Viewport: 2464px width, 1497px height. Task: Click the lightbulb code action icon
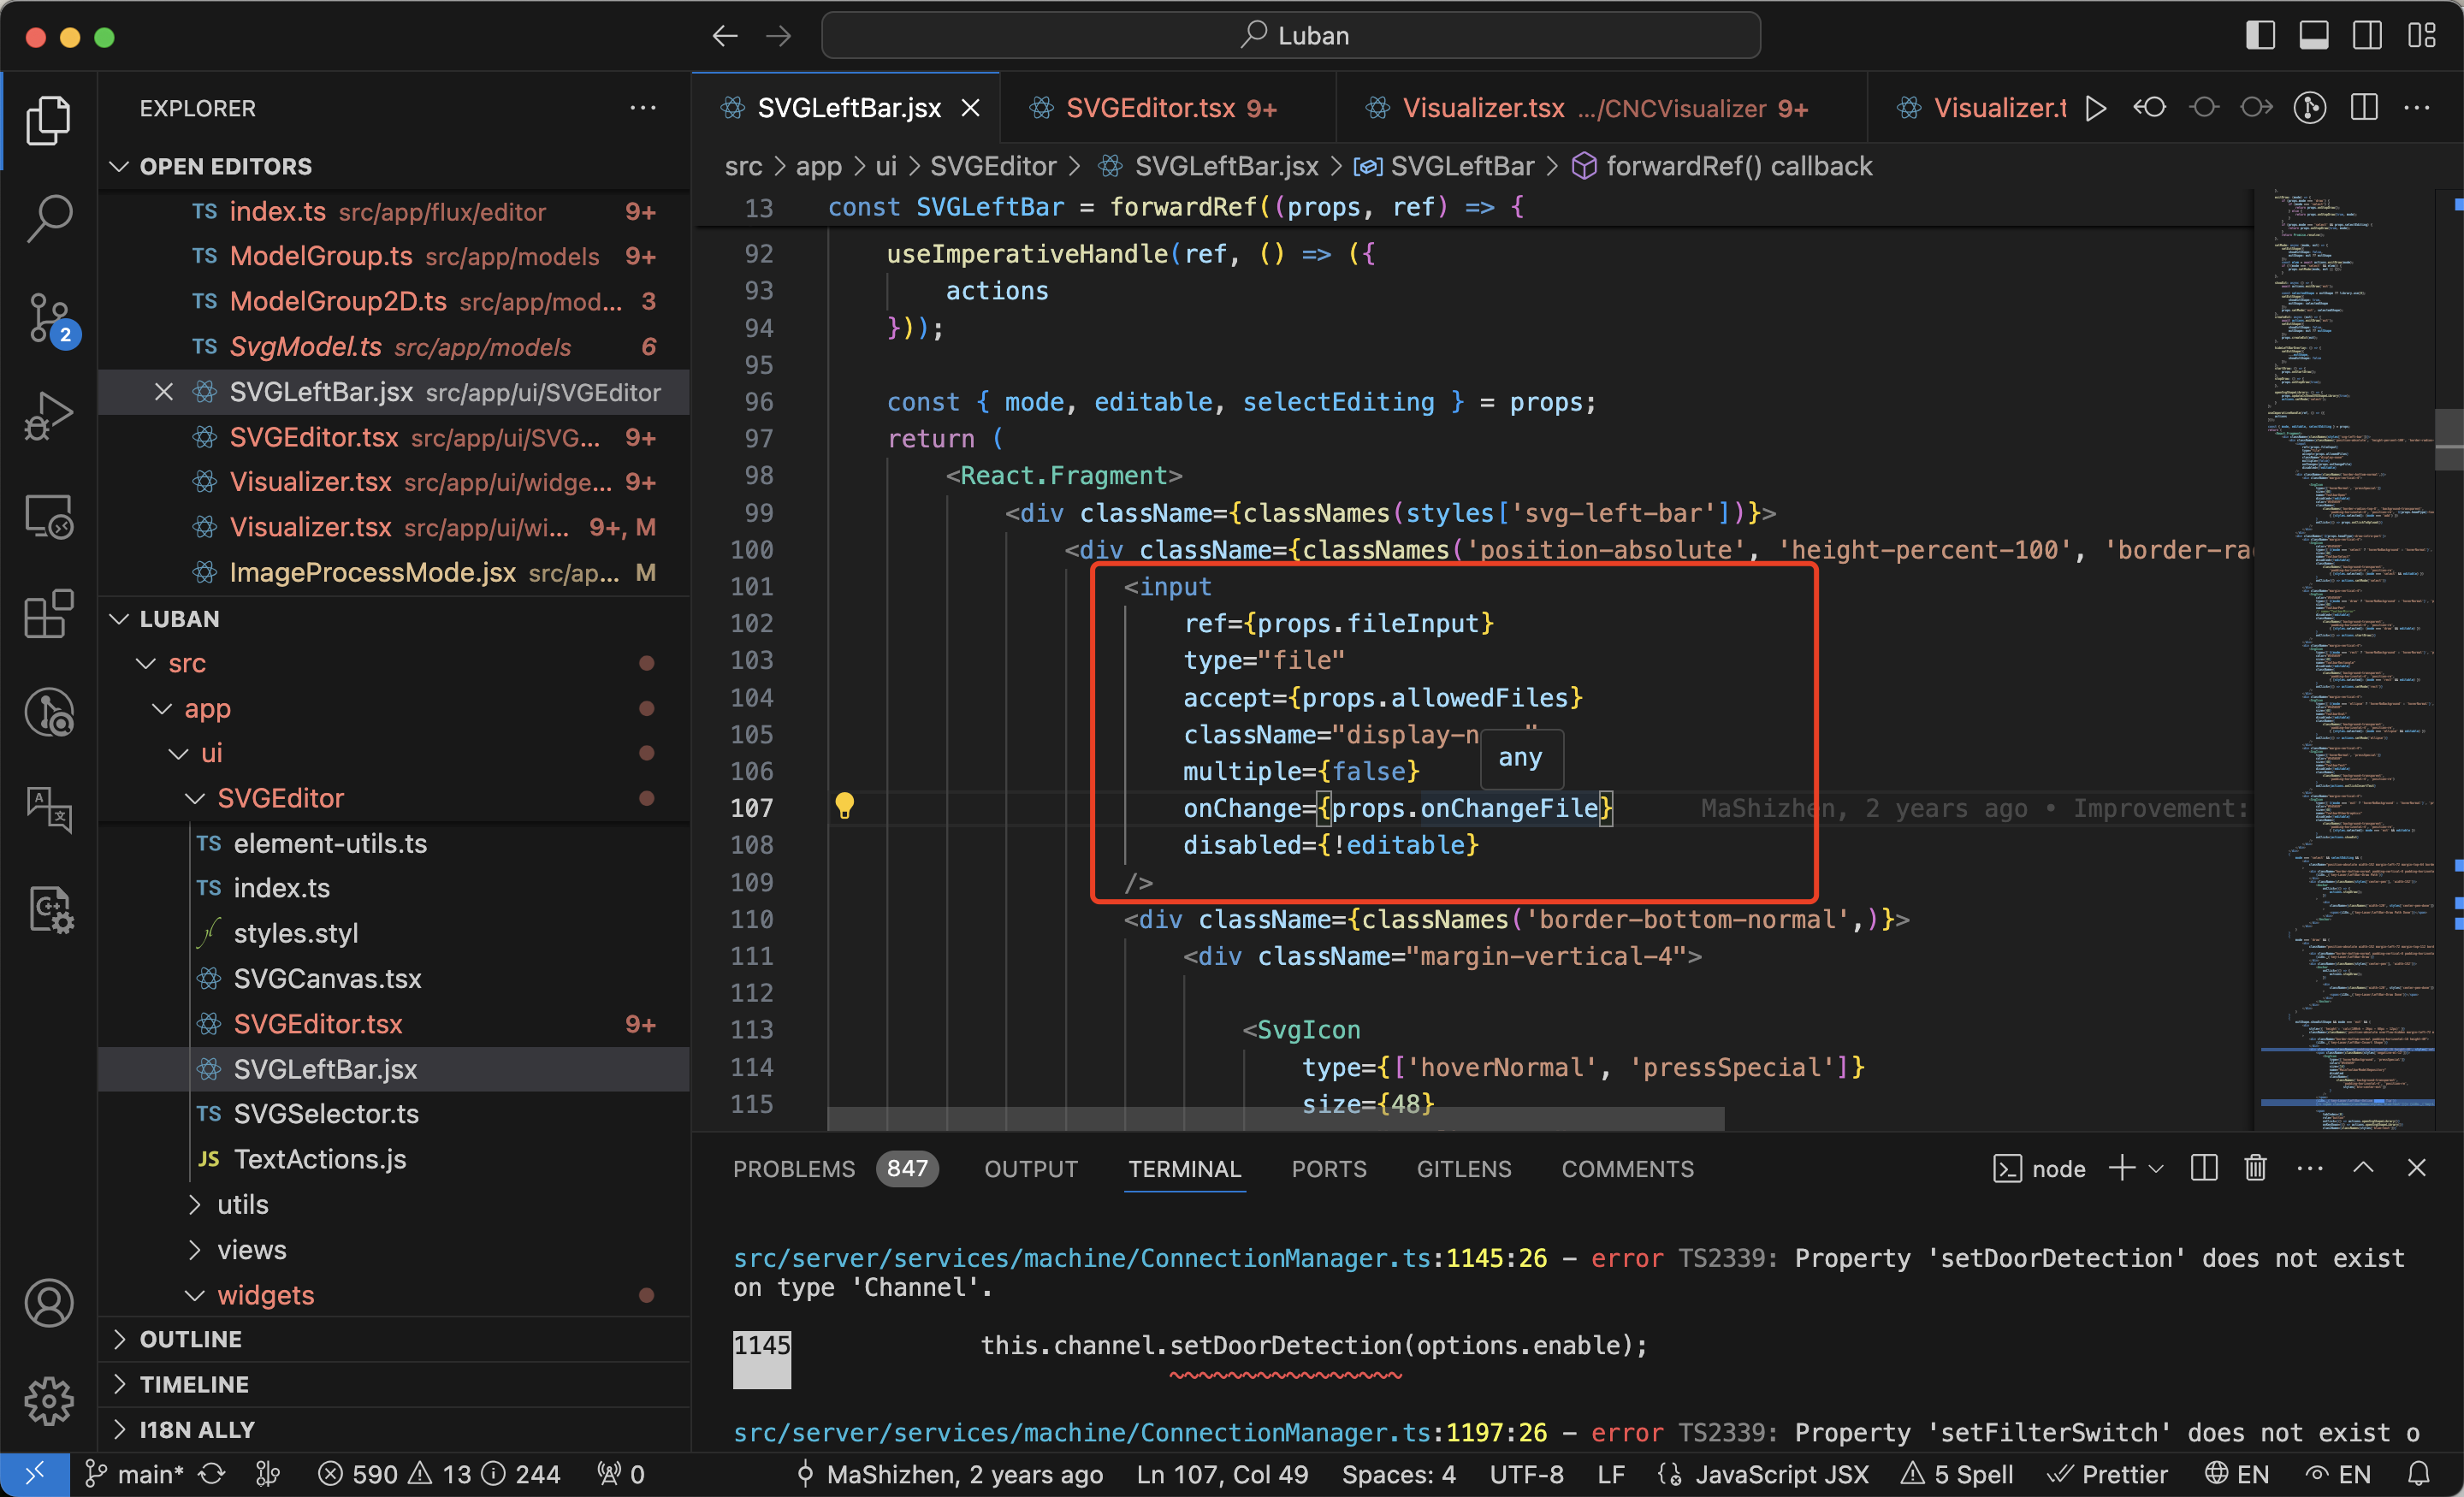pos(844,806)
